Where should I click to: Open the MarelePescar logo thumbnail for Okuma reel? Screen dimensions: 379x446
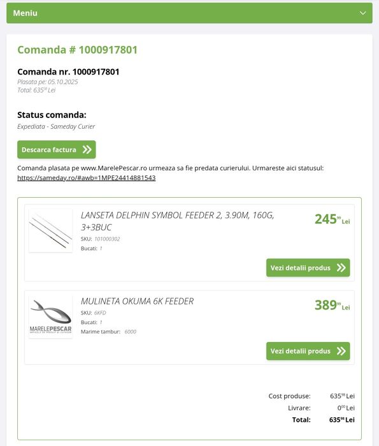(x=50, y=316)
